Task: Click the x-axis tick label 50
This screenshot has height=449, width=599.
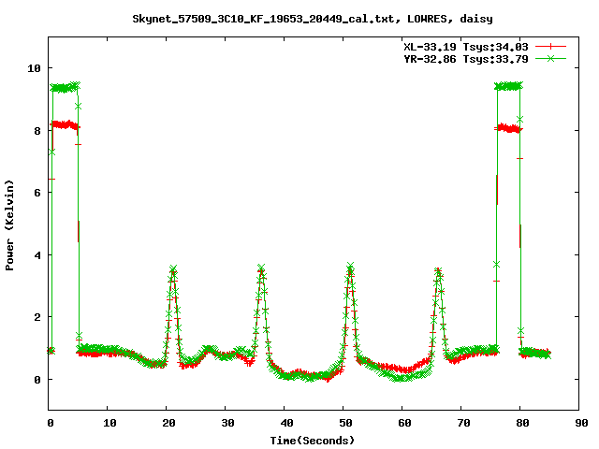Action: click(345, 423)
